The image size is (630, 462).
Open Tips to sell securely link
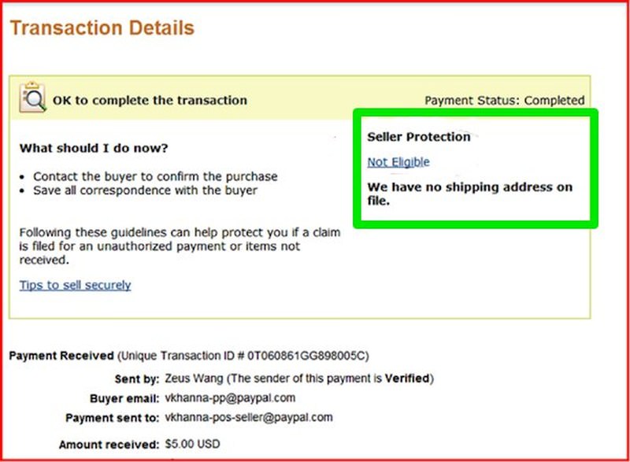coord(75,285)
